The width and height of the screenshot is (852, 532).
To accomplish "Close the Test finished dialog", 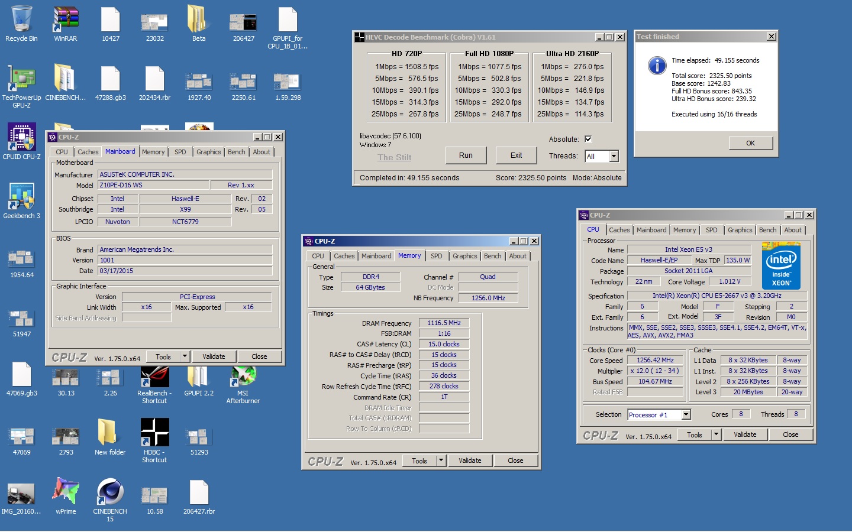I will 772,37.
